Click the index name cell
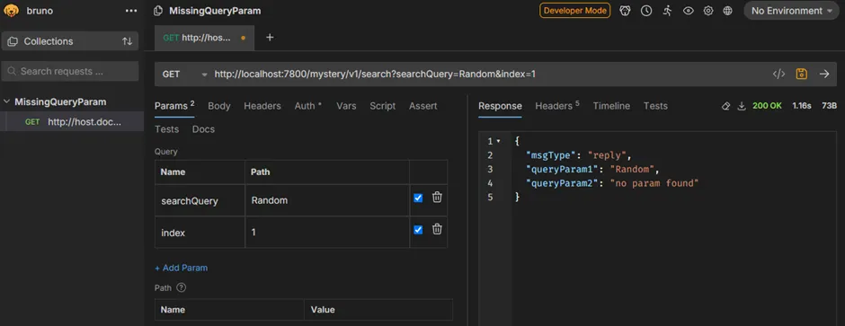This screenshot has height=326, width=845. (200, 233)
